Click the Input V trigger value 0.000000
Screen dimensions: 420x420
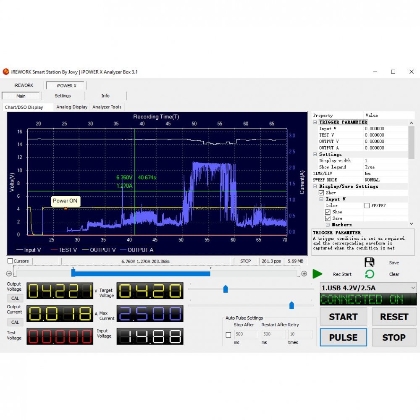(375, 129)
